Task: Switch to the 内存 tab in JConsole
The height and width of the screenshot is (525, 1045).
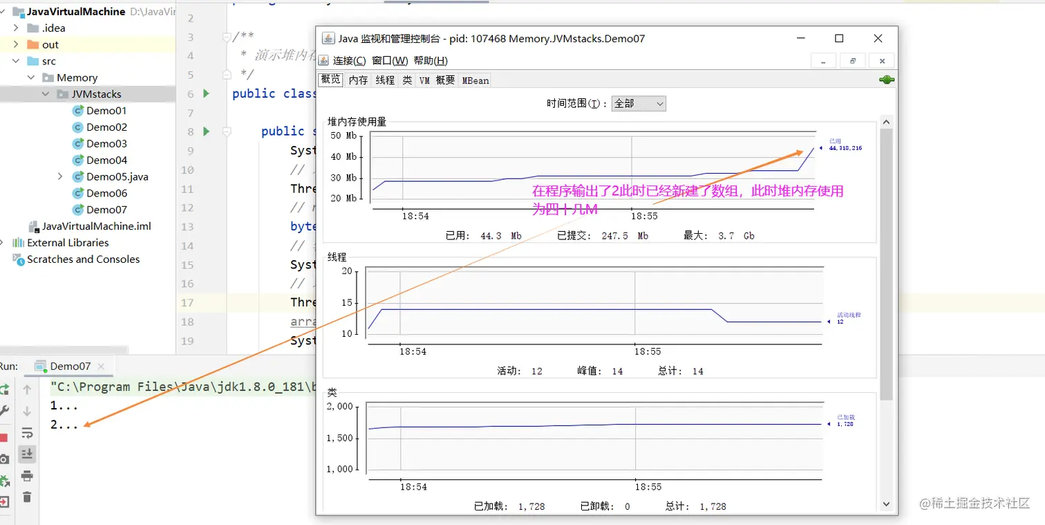Action: tap(357, 80)
